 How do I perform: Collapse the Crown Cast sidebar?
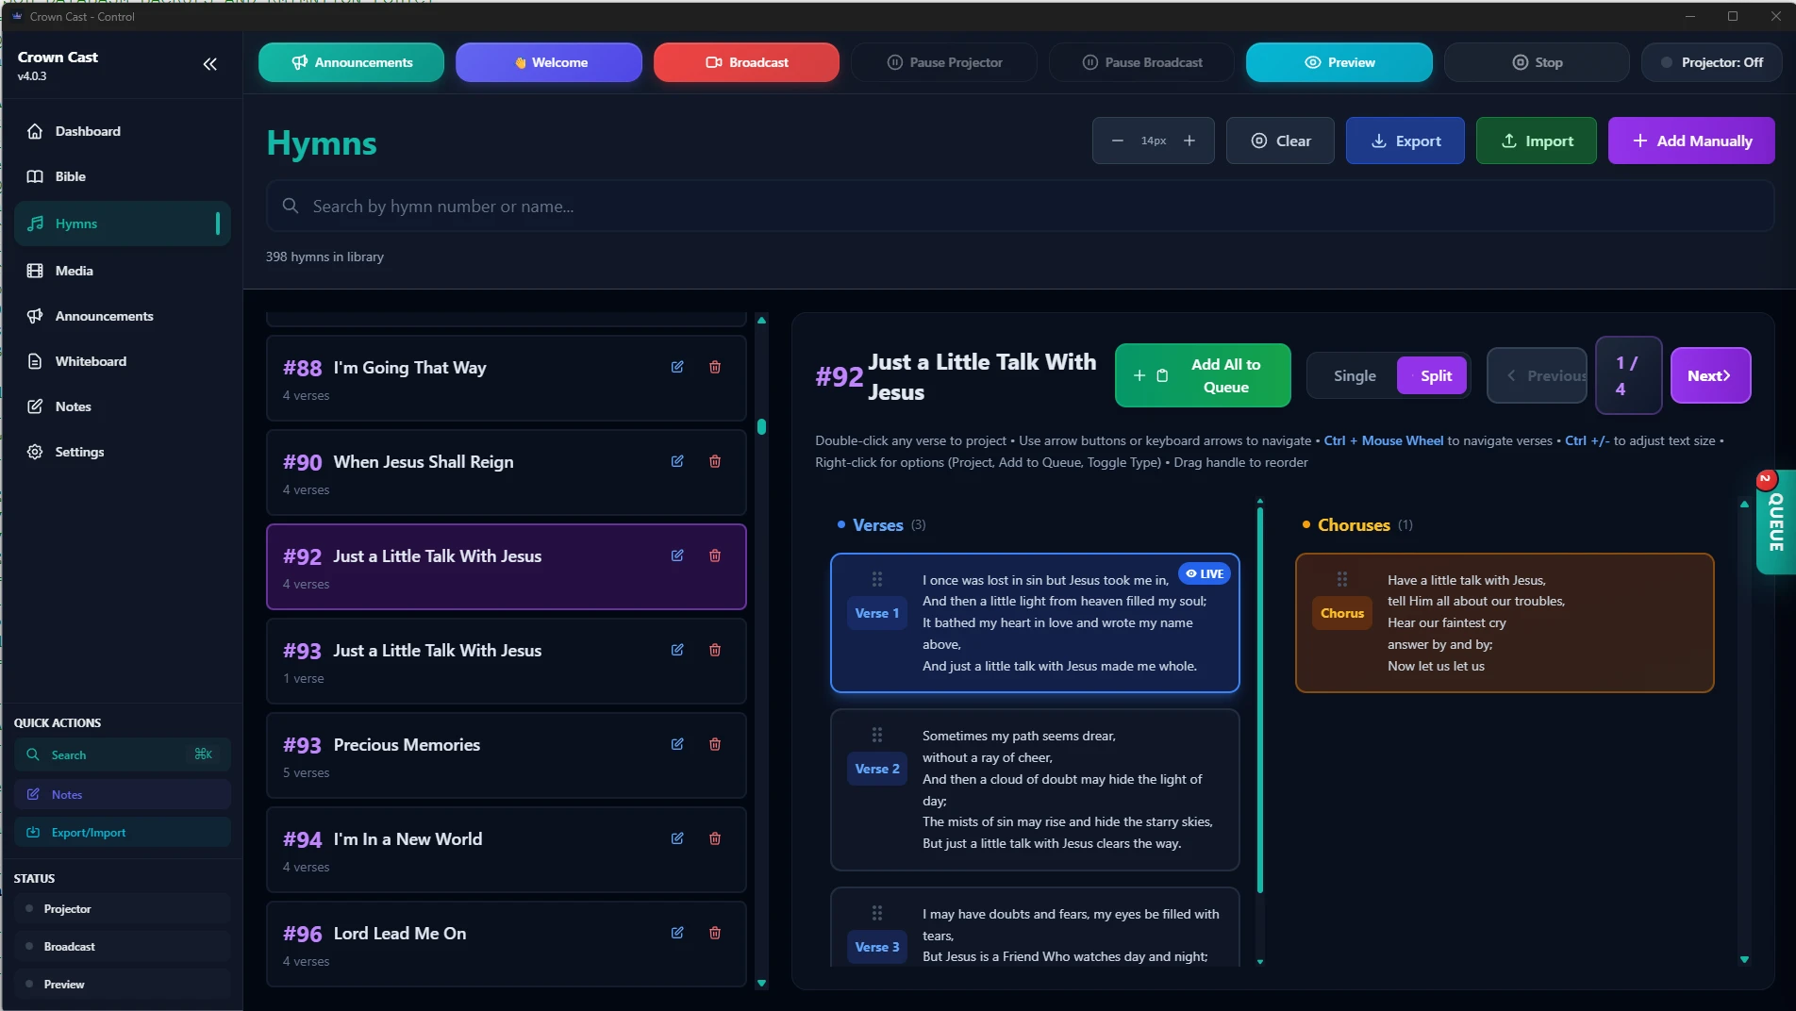click(x=209, y=64)
